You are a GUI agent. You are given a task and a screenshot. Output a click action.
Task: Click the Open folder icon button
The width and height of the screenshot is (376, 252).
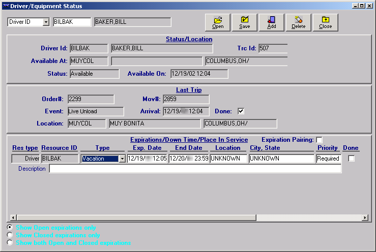218,22
